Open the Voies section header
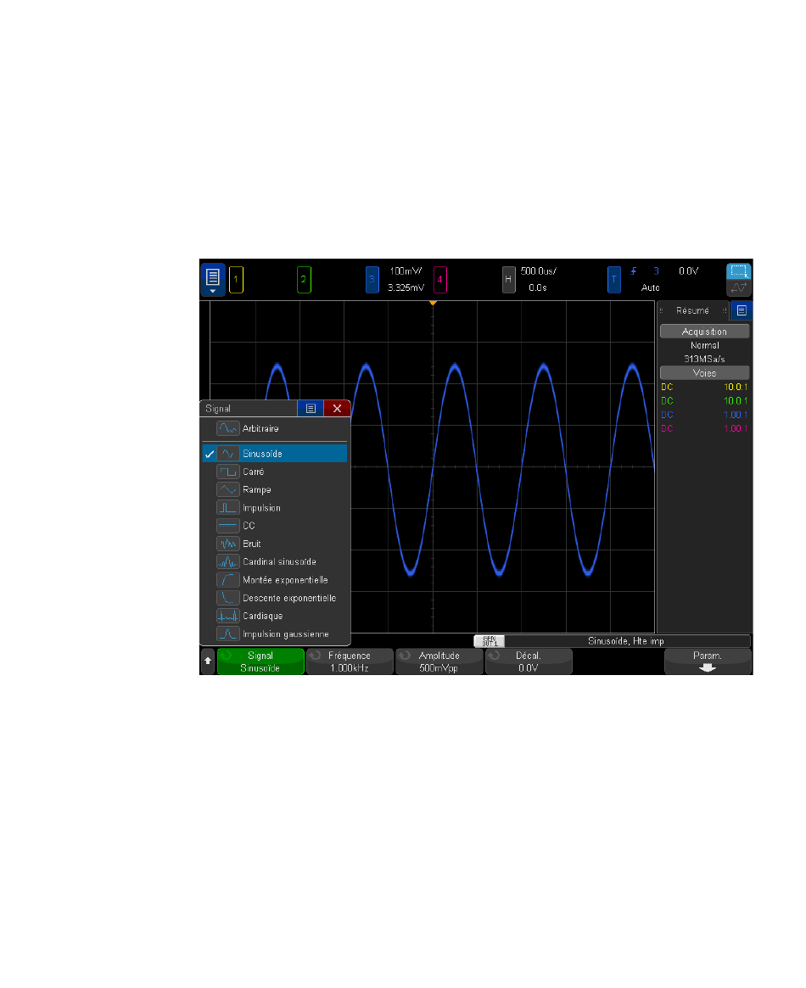 tap(704, 373)
